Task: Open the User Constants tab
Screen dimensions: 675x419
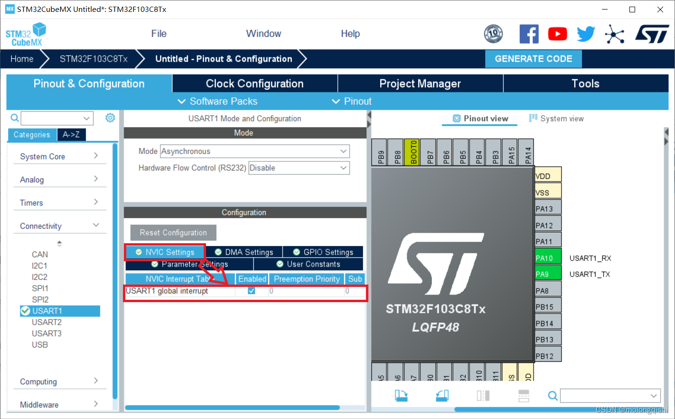Action: tap(309, 264)
